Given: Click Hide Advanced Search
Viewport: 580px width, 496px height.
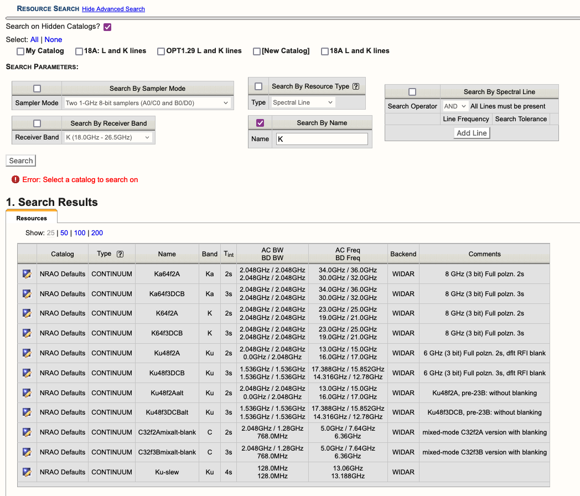Looking at the screenshot, I should click(x=113, y=9).
